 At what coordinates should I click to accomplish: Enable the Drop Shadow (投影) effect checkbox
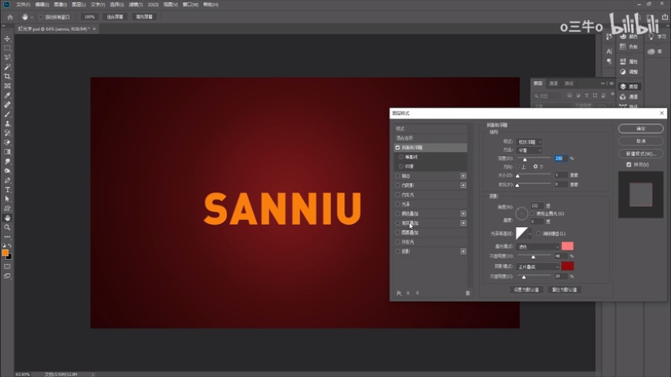pyautogui.click(x=398, y=252)
